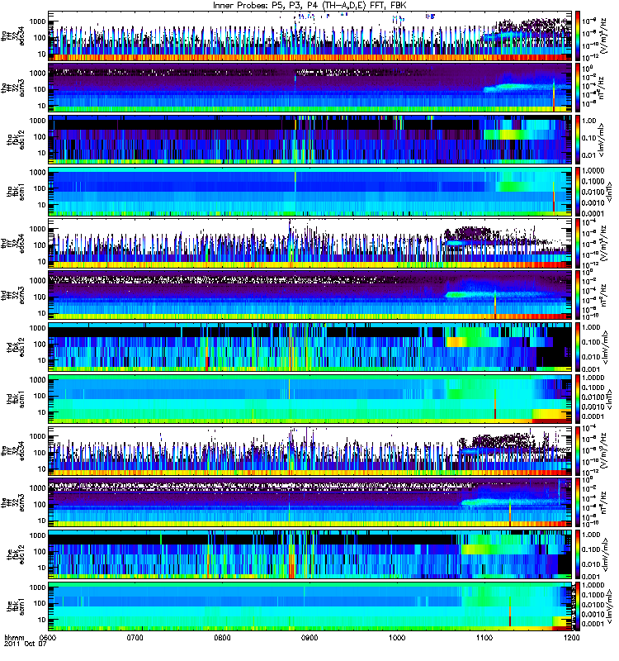Click the thd fbk scm1 filter bank panel

(x=310, y=399)
